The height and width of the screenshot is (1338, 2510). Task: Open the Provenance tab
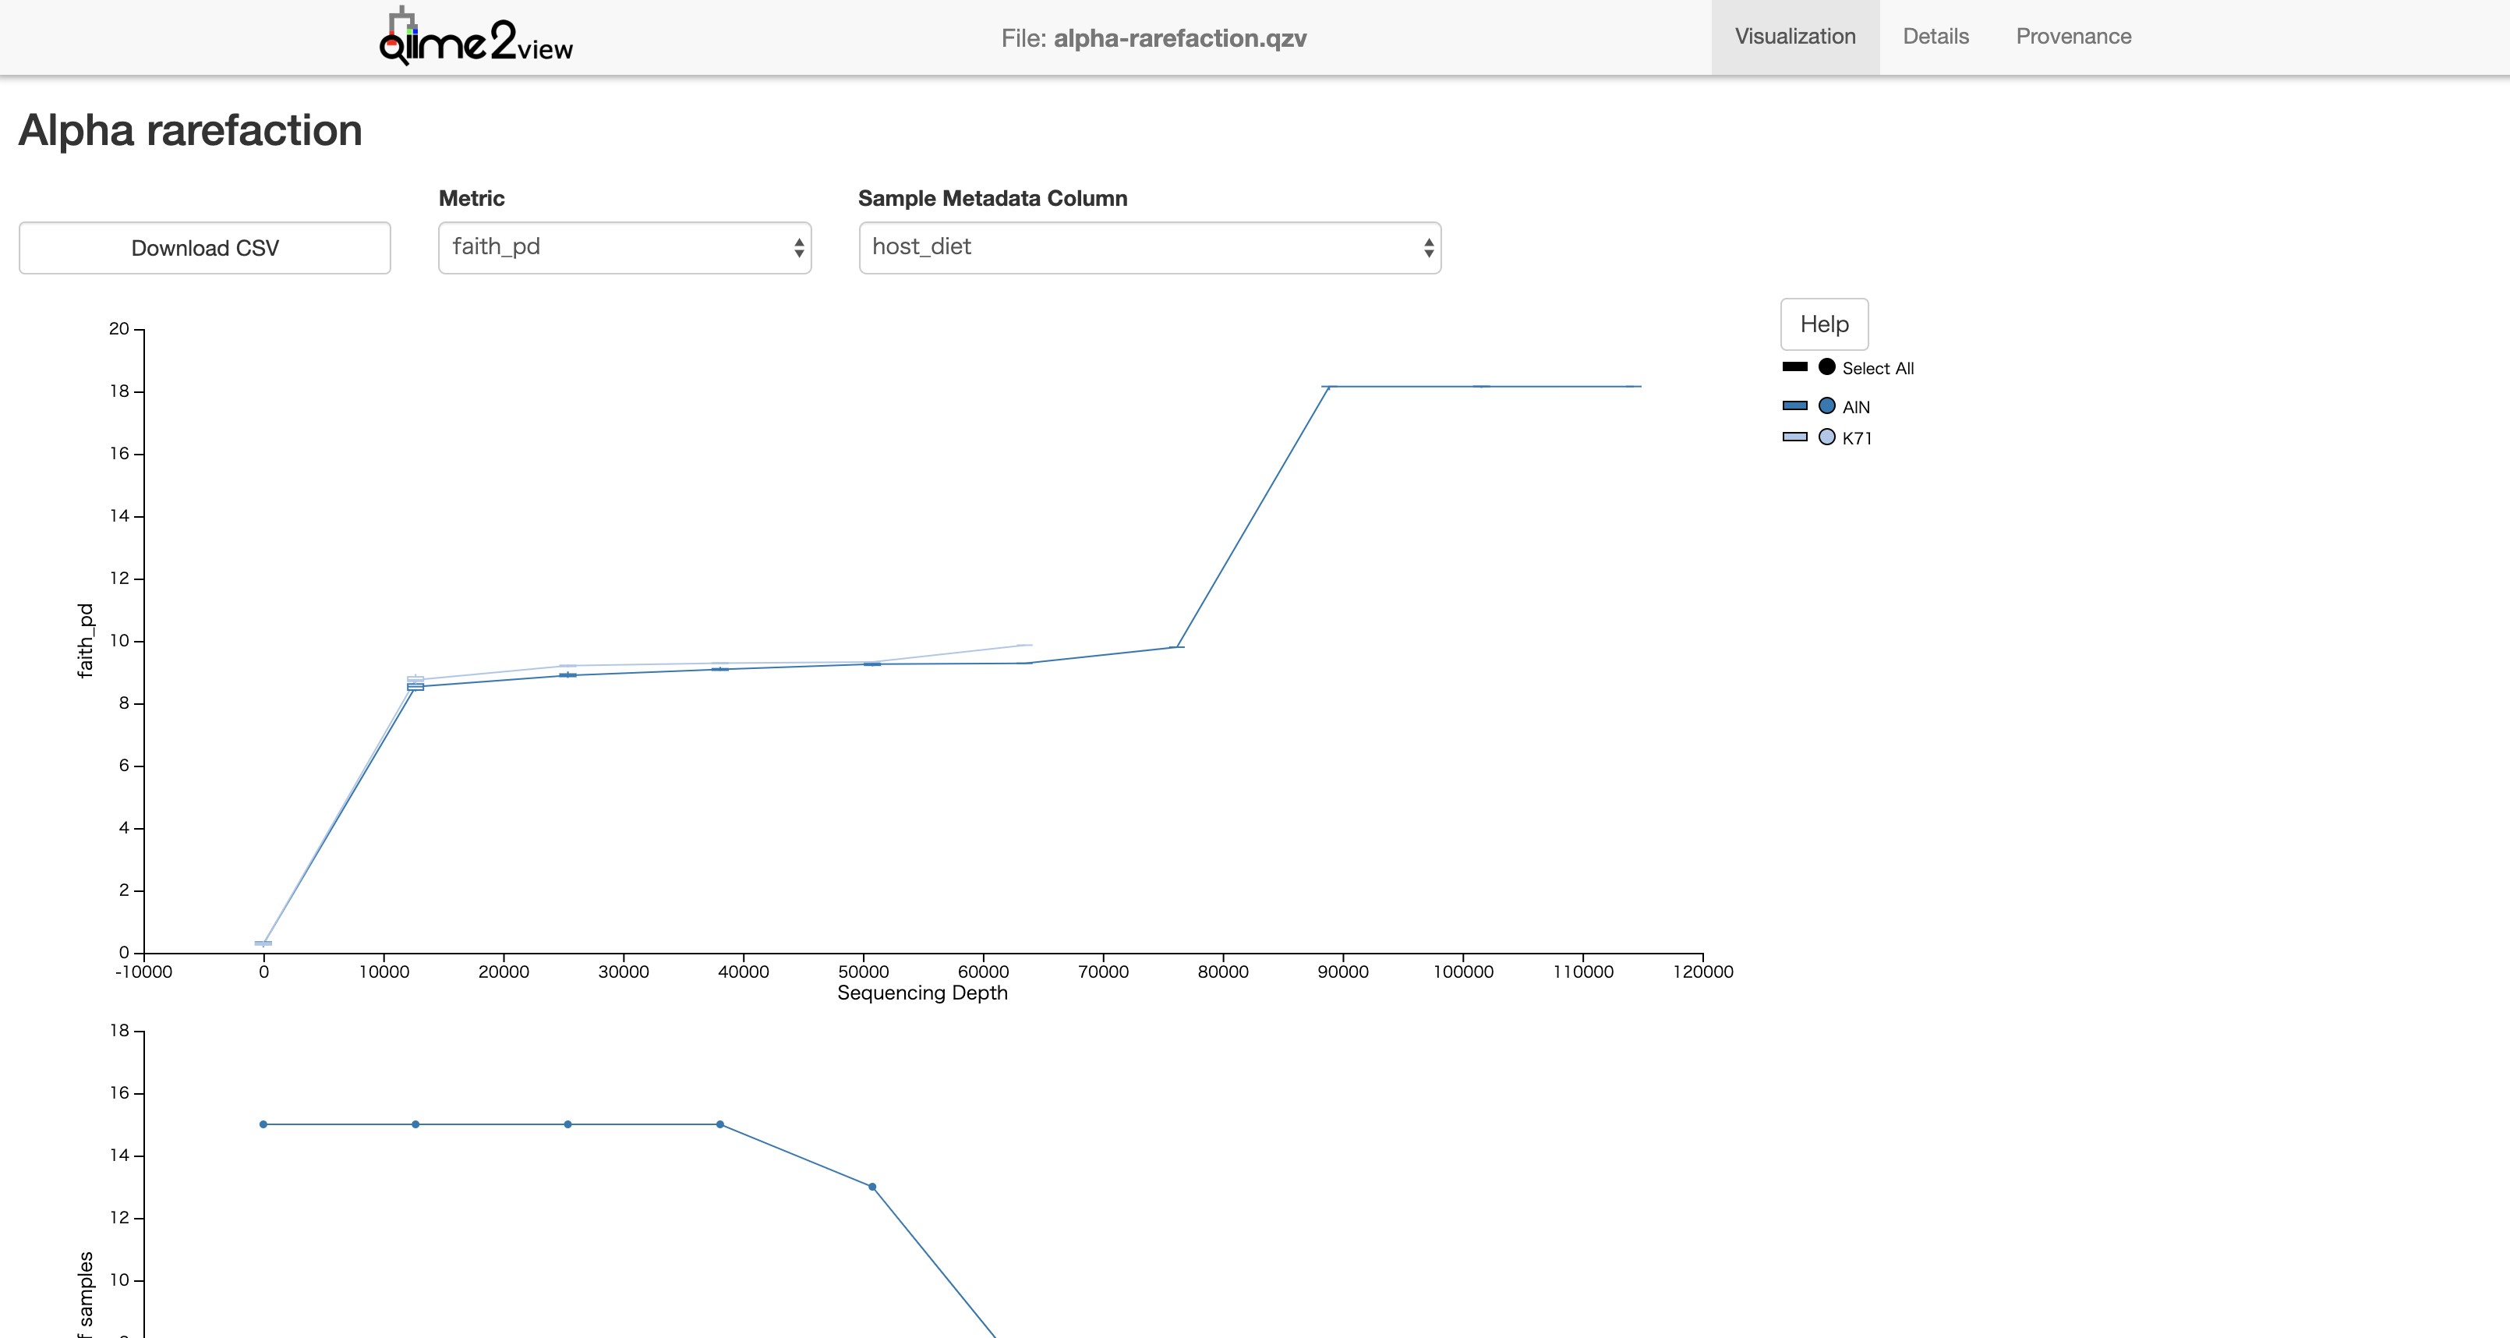click(2073, 37)
